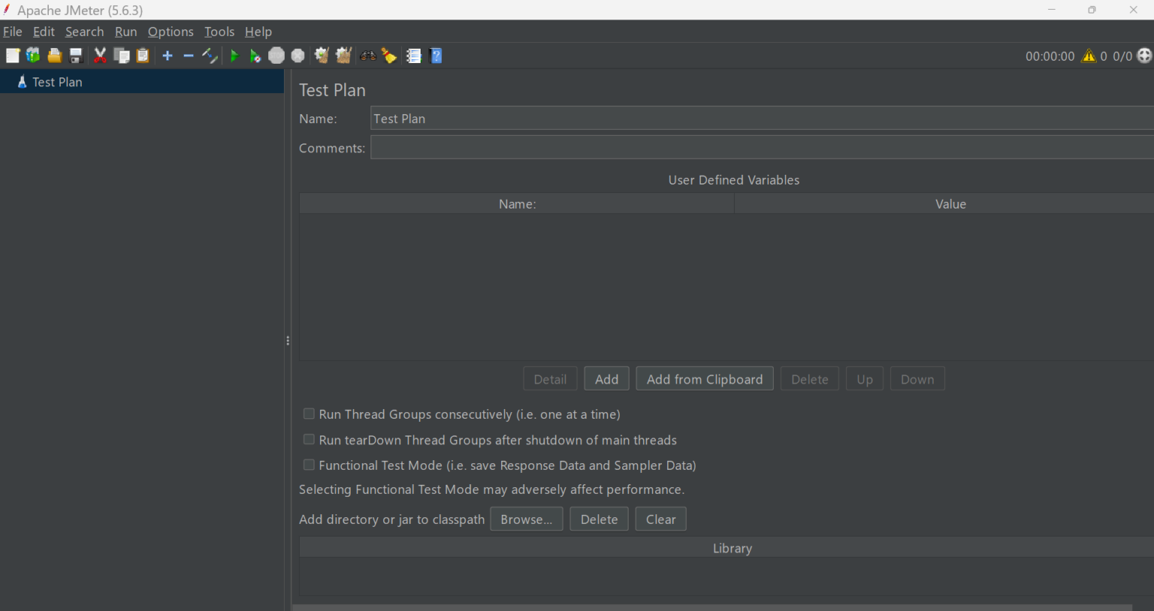Click the Clear All results broom icon
Viewport: 1154px width, 611px height.
point(389,55)
